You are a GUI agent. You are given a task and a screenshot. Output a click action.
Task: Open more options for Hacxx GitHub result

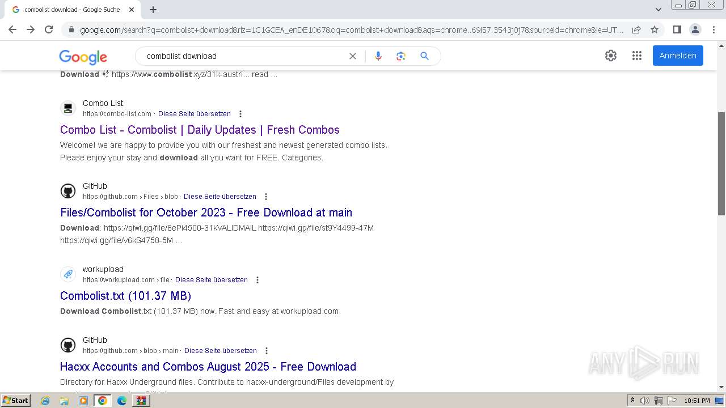(267, 351)
